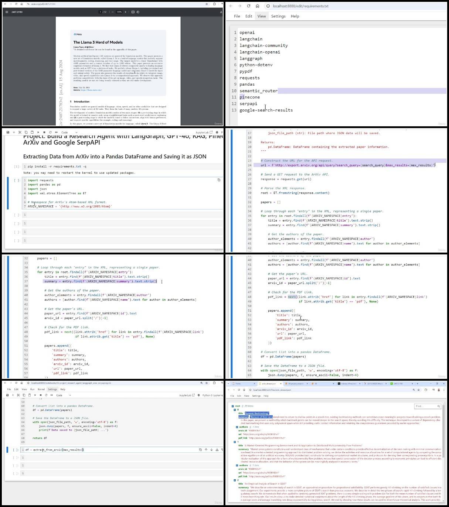Open the File menu in the requirements.txt editor
The width and height of the screenshot is (449, 507).
pyautogui.click(x=237, y=16)
